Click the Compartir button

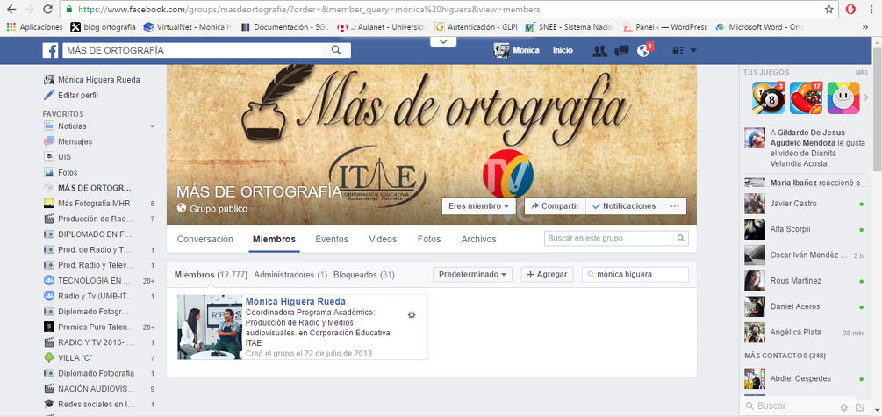556,206
